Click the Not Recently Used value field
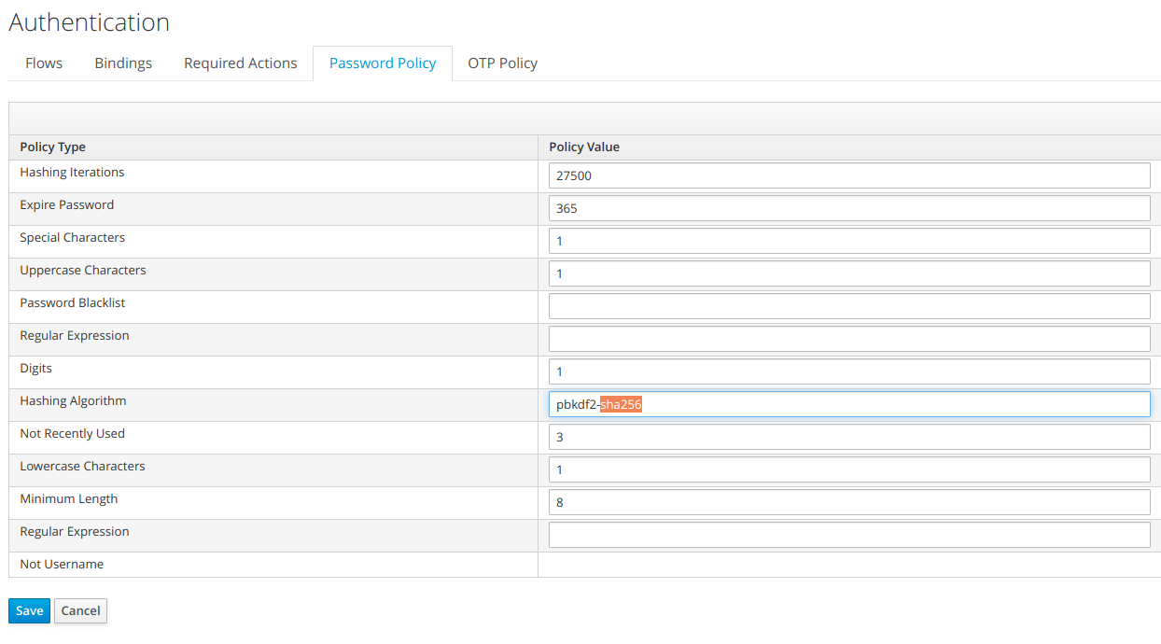Viewport: 1161px width, 644px height. [849, 436]
